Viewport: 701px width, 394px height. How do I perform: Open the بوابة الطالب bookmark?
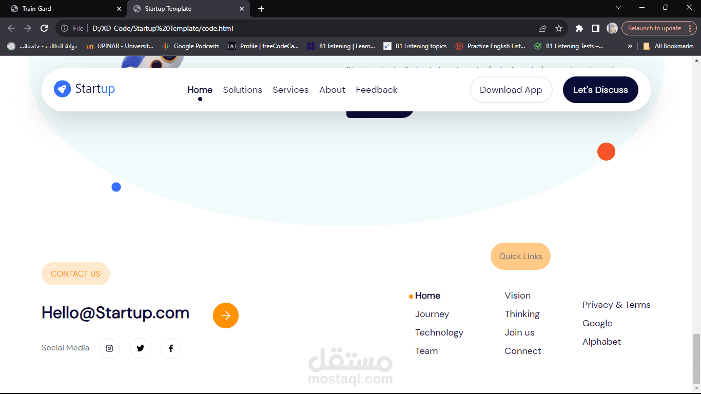(x=42, y=46)
